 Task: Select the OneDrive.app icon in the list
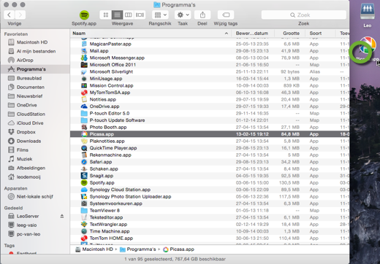tap(84, 106)
